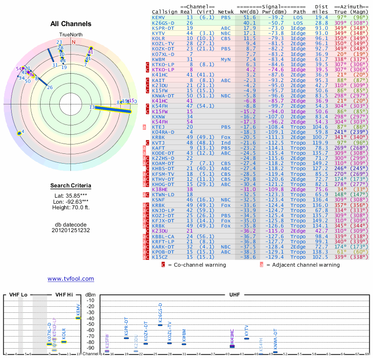Select the KSPR-DT callsign row
Viewport: 373px width, 358px height.
pos(260,28)
